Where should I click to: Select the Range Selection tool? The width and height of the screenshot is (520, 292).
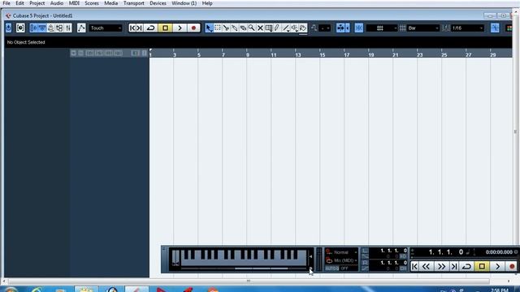[218, 28]
